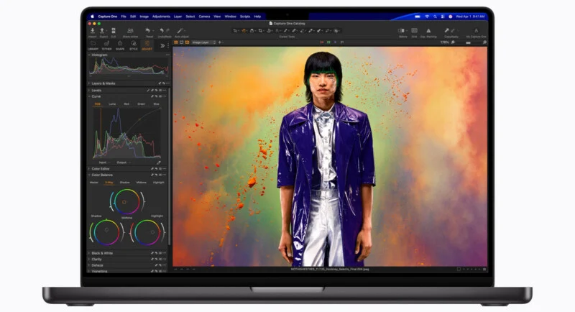The image size is (575, 312).
Task: Toggle the orange proof margin viewer button
Action: [187, 42]
